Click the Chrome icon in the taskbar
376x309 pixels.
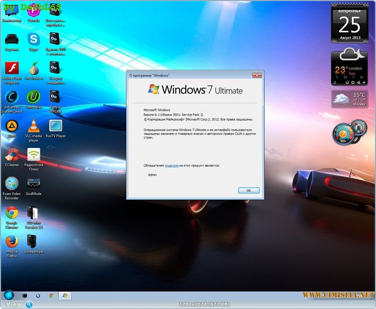point(51,296)
